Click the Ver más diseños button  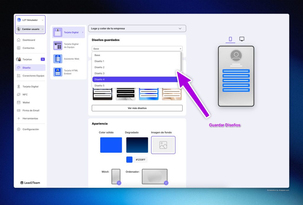coord(137,108)
